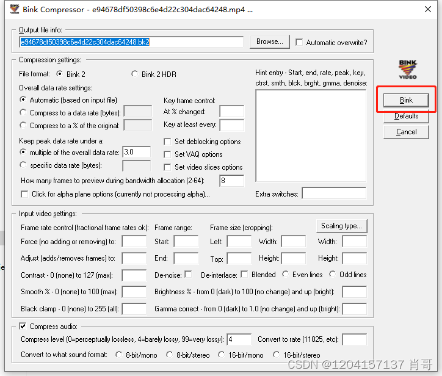Click the preview frames field showing 8
This screenshot has height=376, width=442.
[x=232, y=181]
